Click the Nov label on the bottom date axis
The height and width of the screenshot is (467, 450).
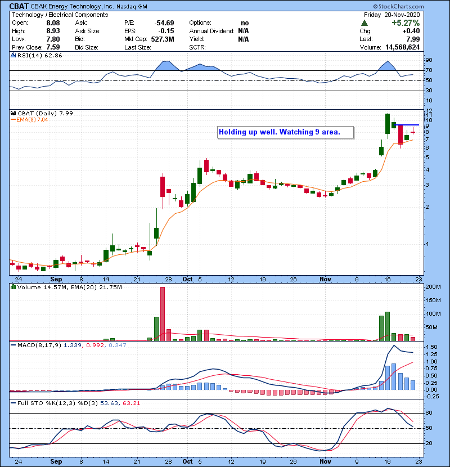[325, 461]
